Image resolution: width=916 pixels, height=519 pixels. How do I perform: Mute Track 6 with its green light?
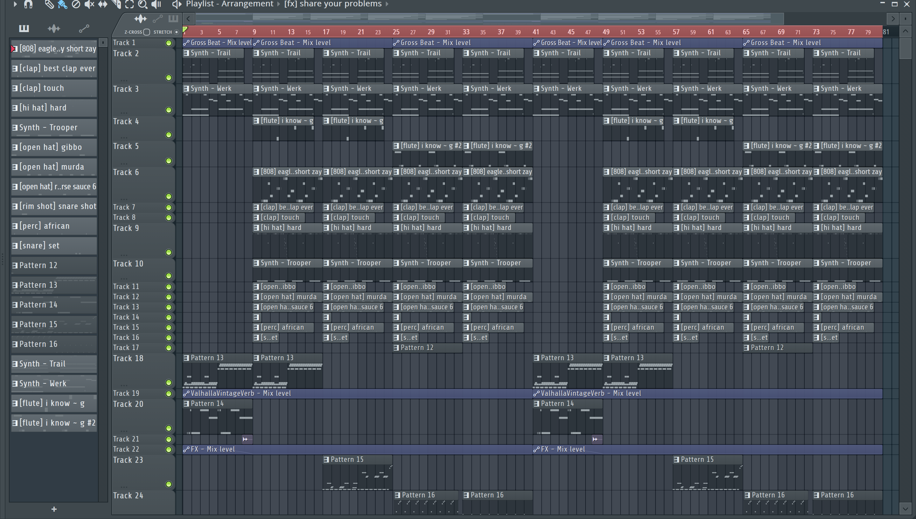[x=169, y=196]
